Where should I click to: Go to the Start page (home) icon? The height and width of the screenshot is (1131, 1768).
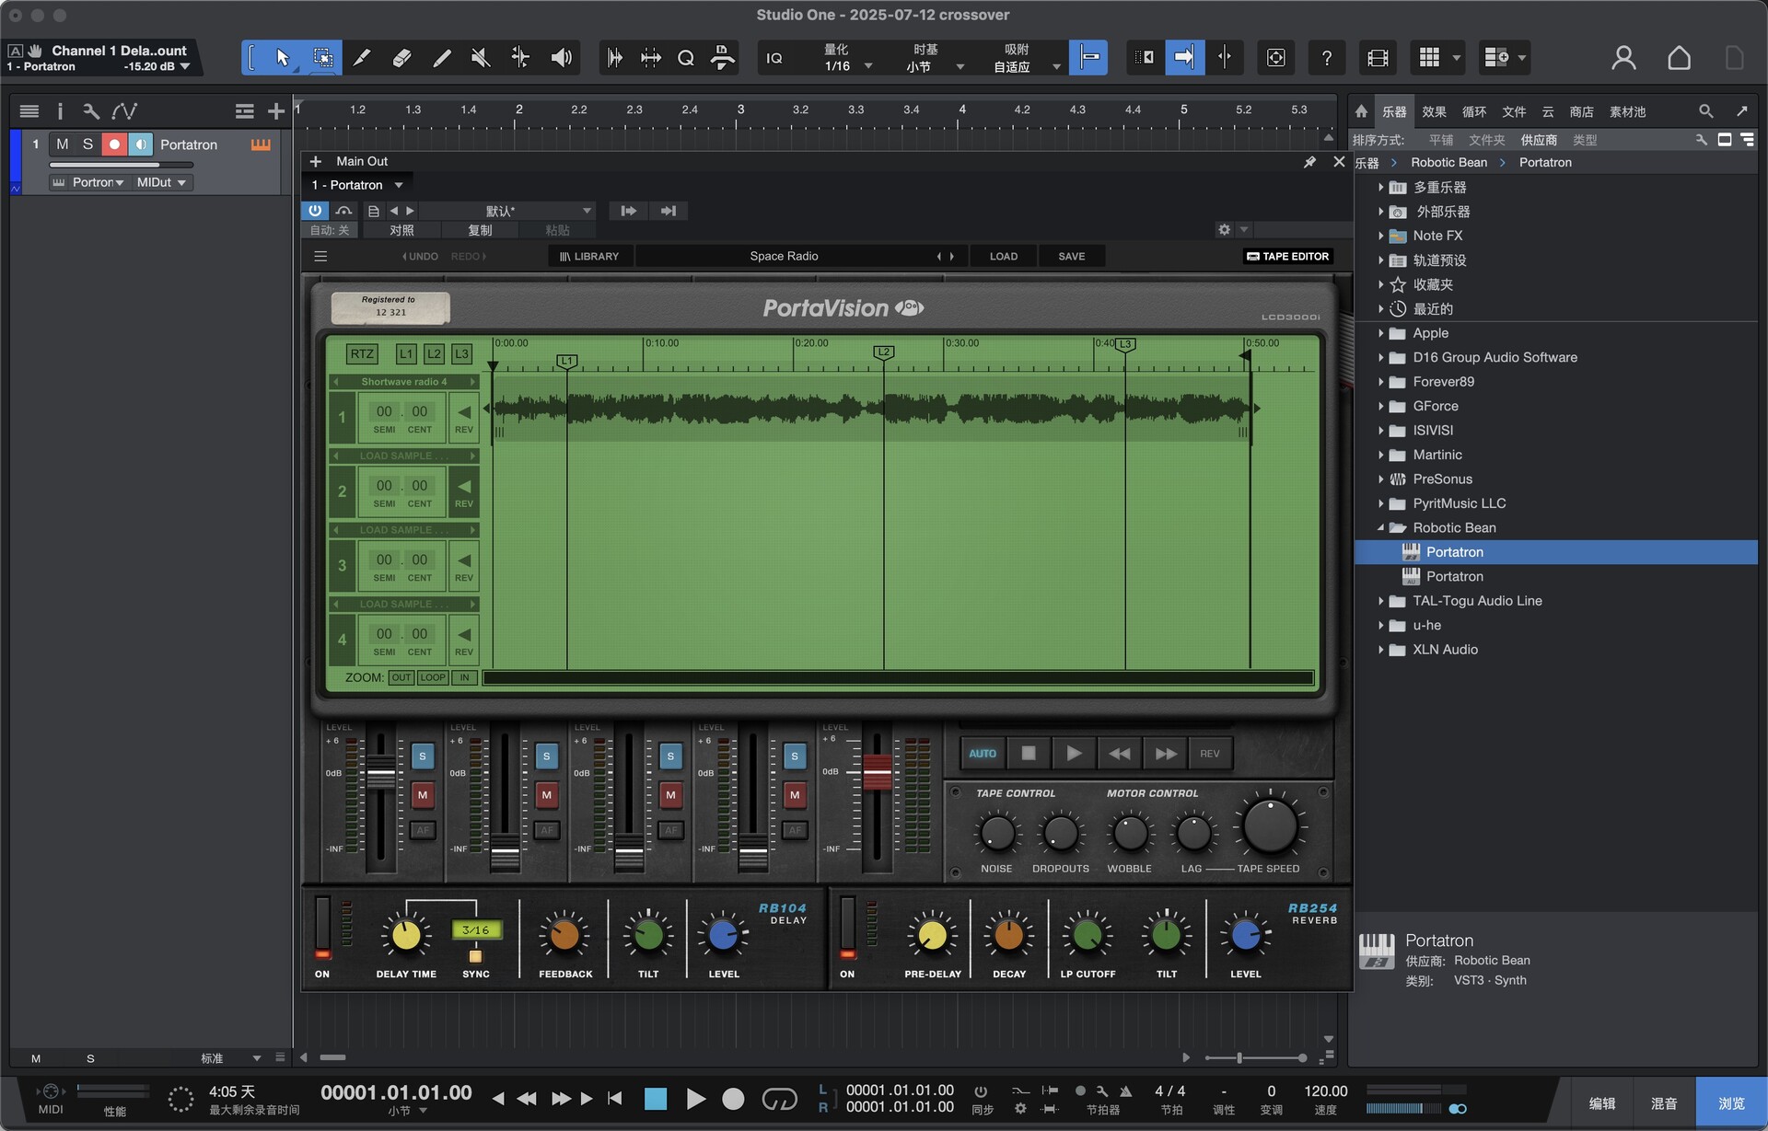(x=1679, y=58)
